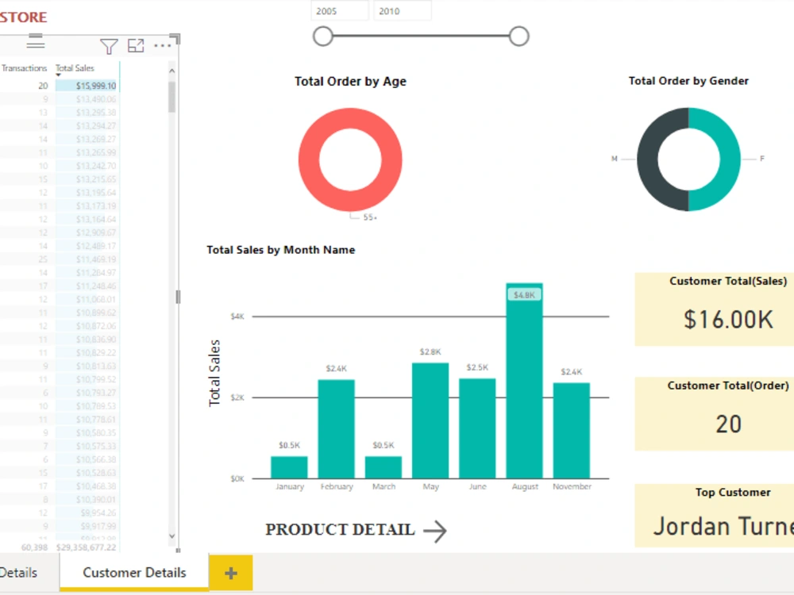Click the left handle of the year slider
Screen dimensions: 794x595
pos(322,36)
